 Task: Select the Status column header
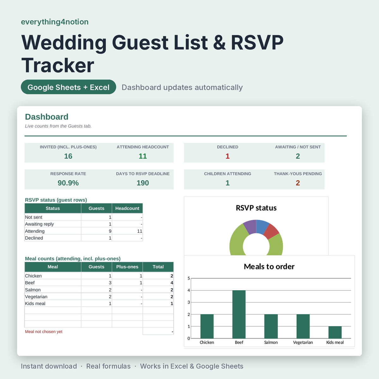53,208
